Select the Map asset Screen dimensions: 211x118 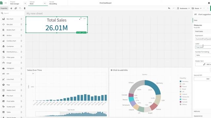point(12,85)
